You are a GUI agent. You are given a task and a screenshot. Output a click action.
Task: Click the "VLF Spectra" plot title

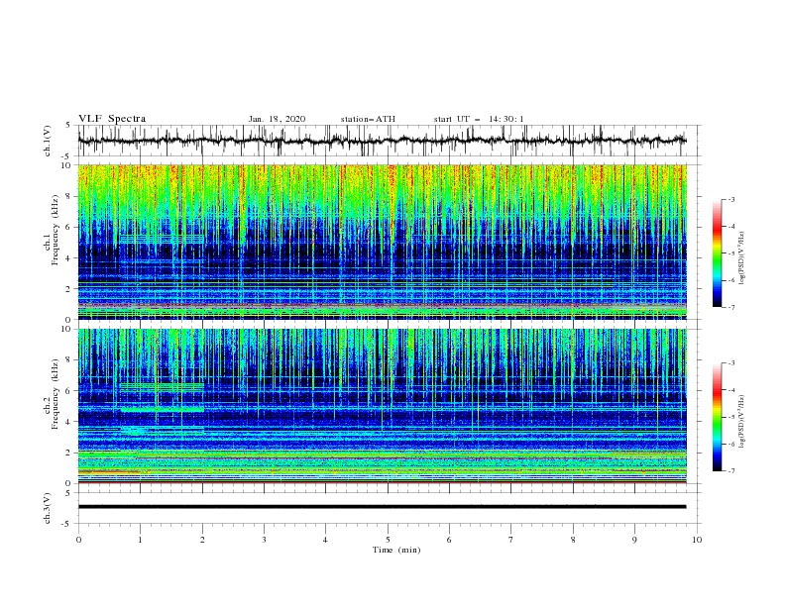[112, 119]
